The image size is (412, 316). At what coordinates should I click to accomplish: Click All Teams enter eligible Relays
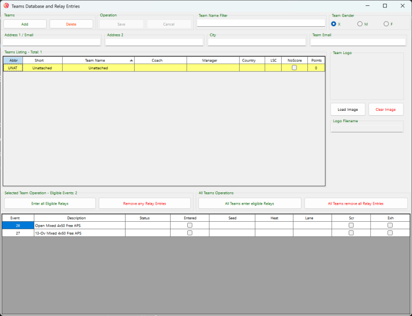pyautogui.click(x=249, y=204)
